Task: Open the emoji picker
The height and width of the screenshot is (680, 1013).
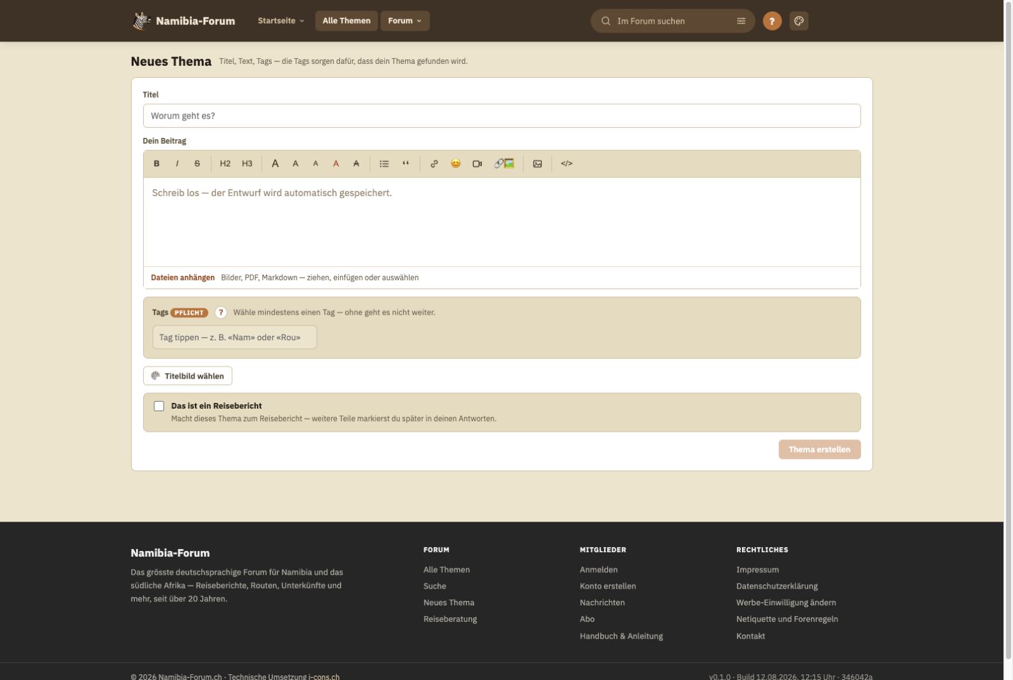Action: pyautogui.click(x=456, y=163)
